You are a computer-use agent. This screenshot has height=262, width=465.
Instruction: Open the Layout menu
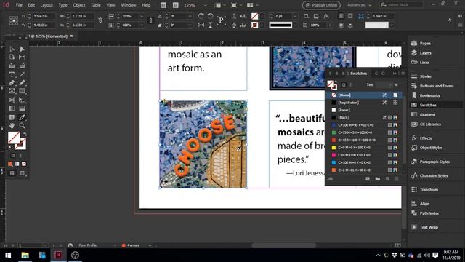coord(46,5)
